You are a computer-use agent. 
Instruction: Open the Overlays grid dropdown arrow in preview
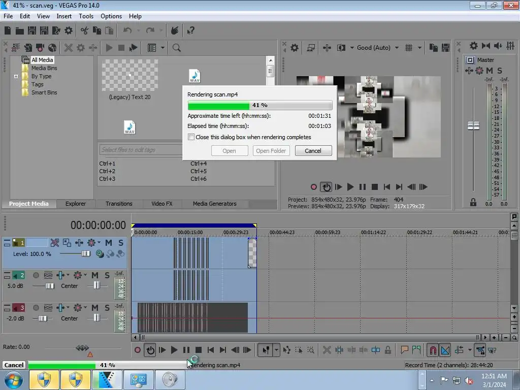(x=419, y=48)
